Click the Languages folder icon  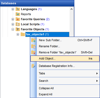pyautogui.click(x=18, y=9)
